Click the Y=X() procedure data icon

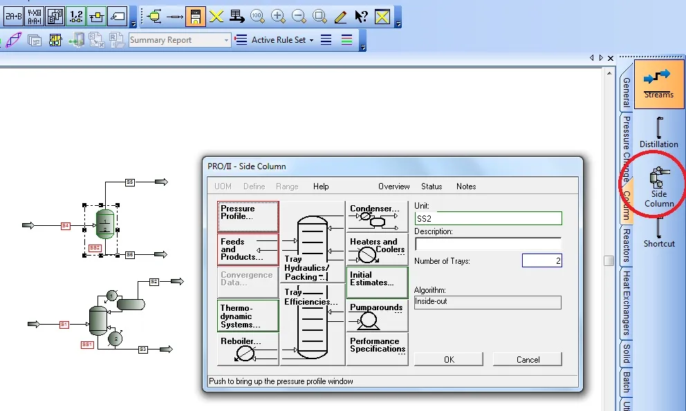click(34, 17)
